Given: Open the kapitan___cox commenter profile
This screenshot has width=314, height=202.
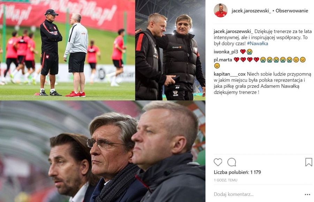Looking at the screenshot, I should (230, 74).
